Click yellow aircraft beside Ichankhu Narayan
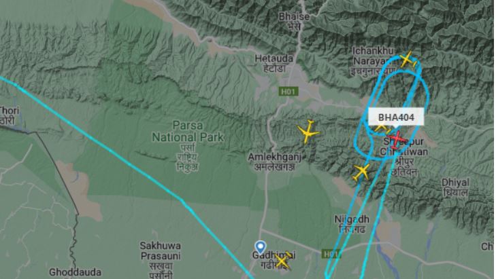This screenshot has height=279, width=496. tap(407, 59)
